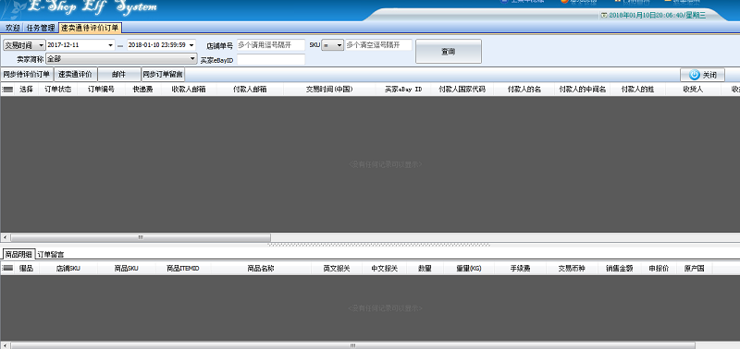
Task: Click the 邮件 button
Action: pyautogui.click(x=119, y=75)
